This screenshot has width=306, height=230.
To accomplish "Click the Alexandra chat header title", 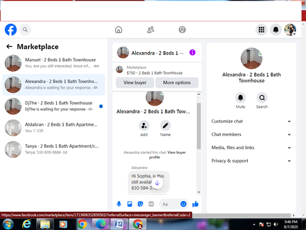I will click(x=157, y=53).
